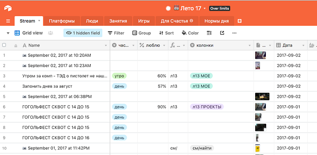Click the info icon on Для Счастья tab
Image resolution: width=317 pixels, height=155 pixels.
tap(191, 21)
